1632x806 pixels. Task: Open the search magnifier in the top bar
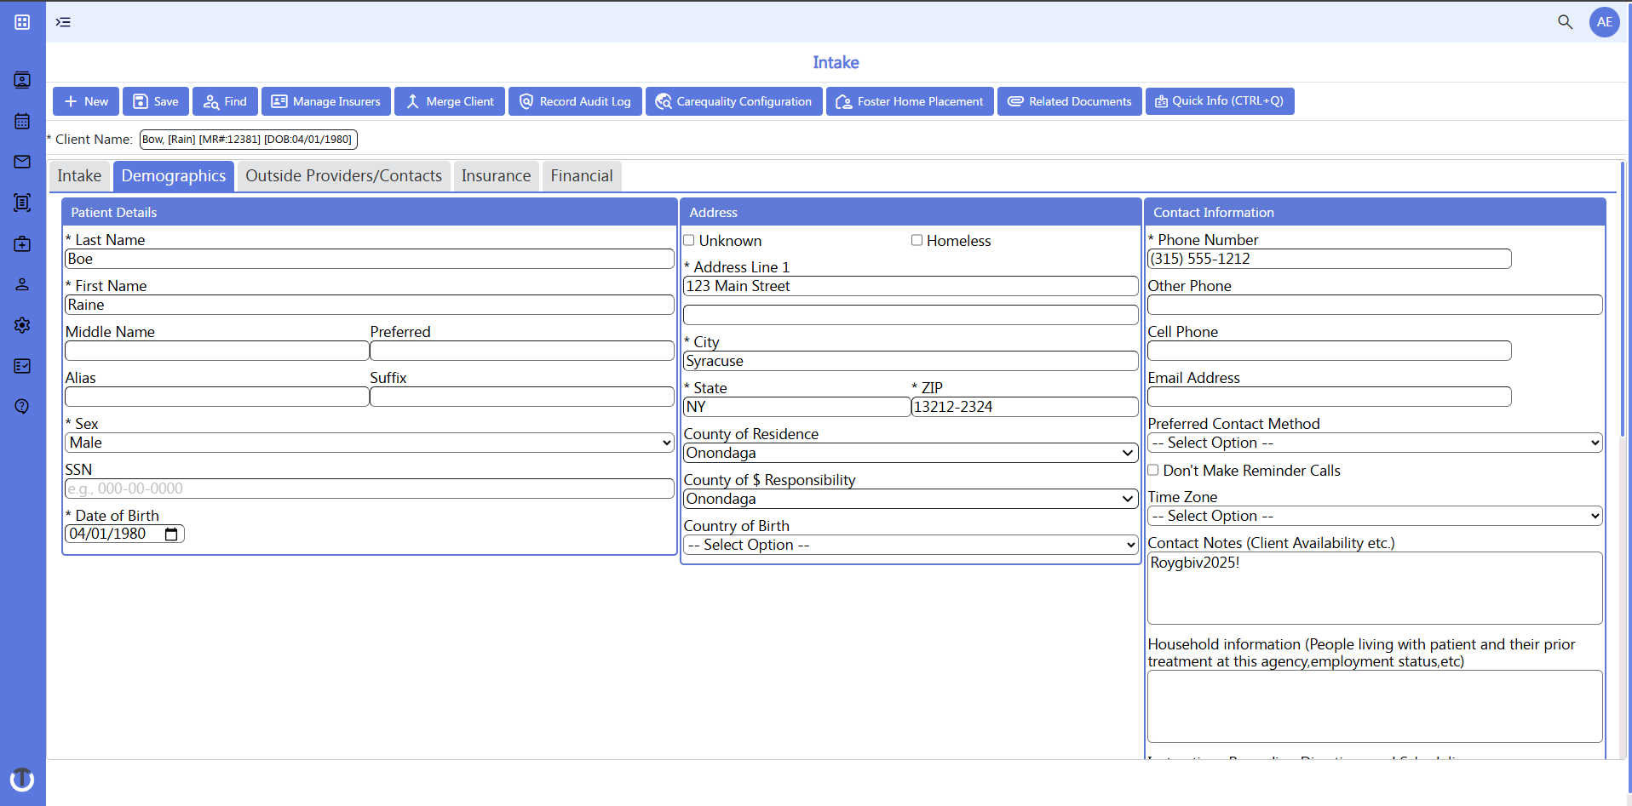click(x=1566, y=22)
